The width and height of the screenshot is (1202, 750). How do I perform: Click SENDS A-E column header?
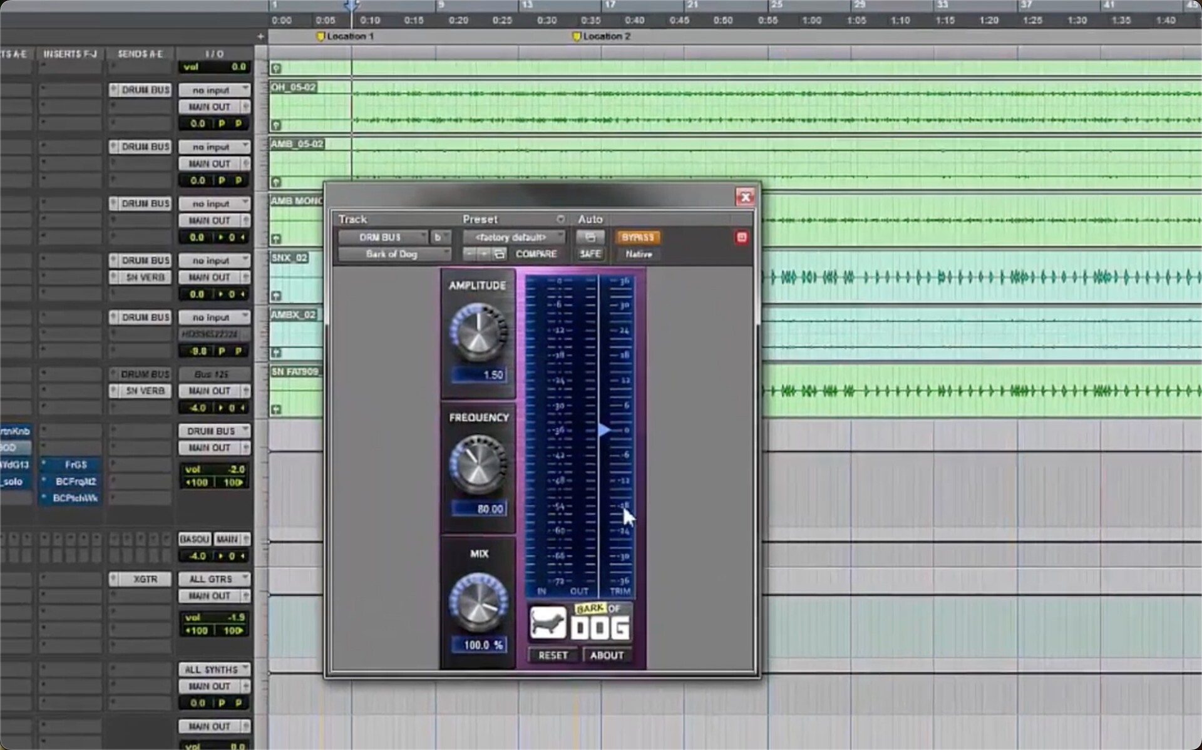click(140, 54)
